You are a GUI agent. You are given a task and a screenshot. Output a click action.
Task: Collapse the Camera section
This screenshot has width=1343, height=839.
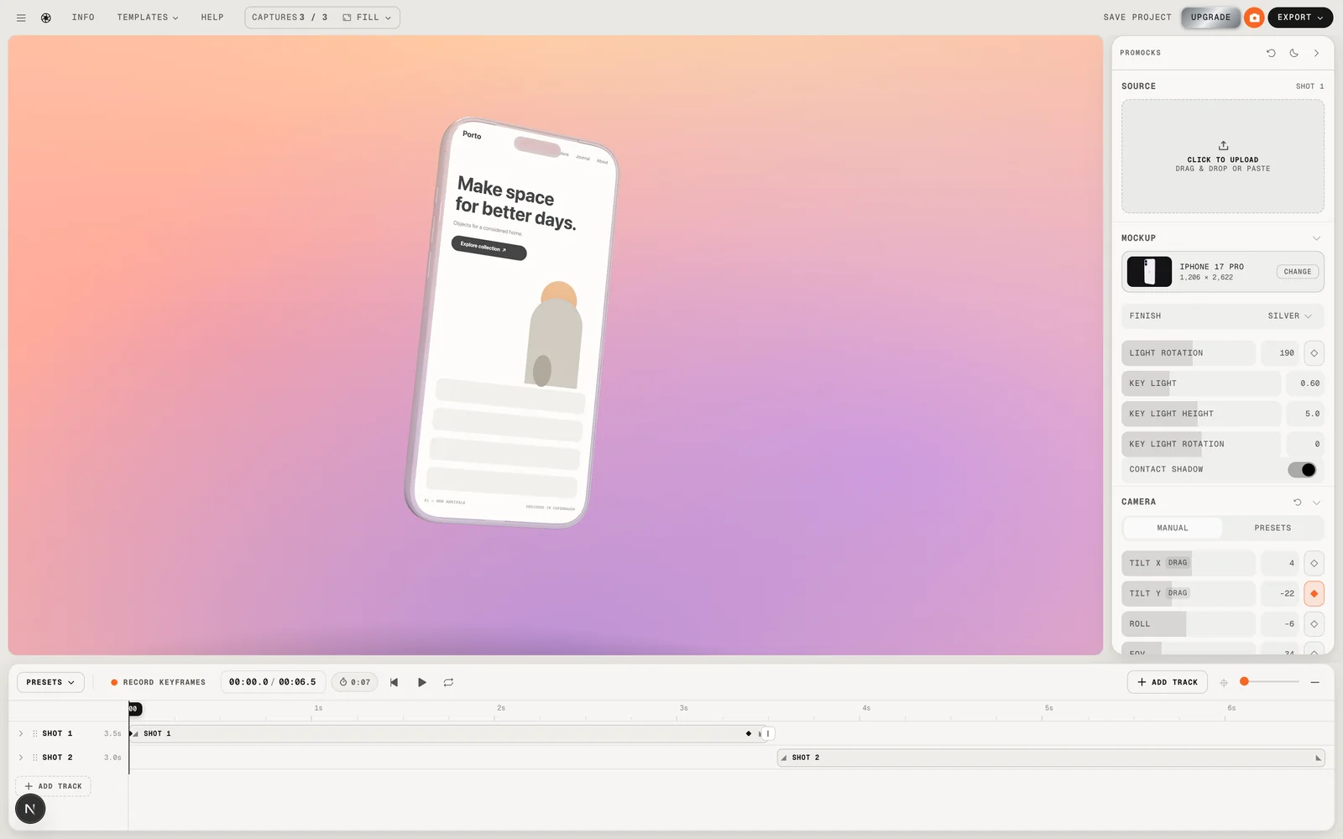1316,502
